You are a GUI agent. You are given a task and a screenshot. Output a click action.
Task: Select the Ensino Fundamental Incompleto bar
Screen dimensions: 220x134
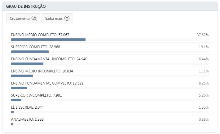27,63
